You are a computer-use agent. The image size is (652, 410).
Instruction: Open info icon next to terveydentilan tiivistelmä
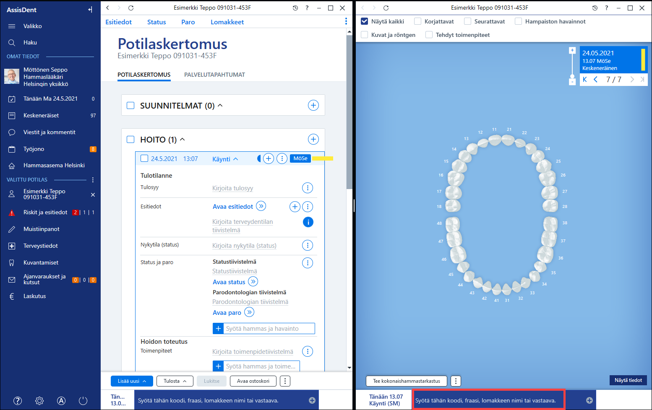pyautogui.click(x=308, y=222)
